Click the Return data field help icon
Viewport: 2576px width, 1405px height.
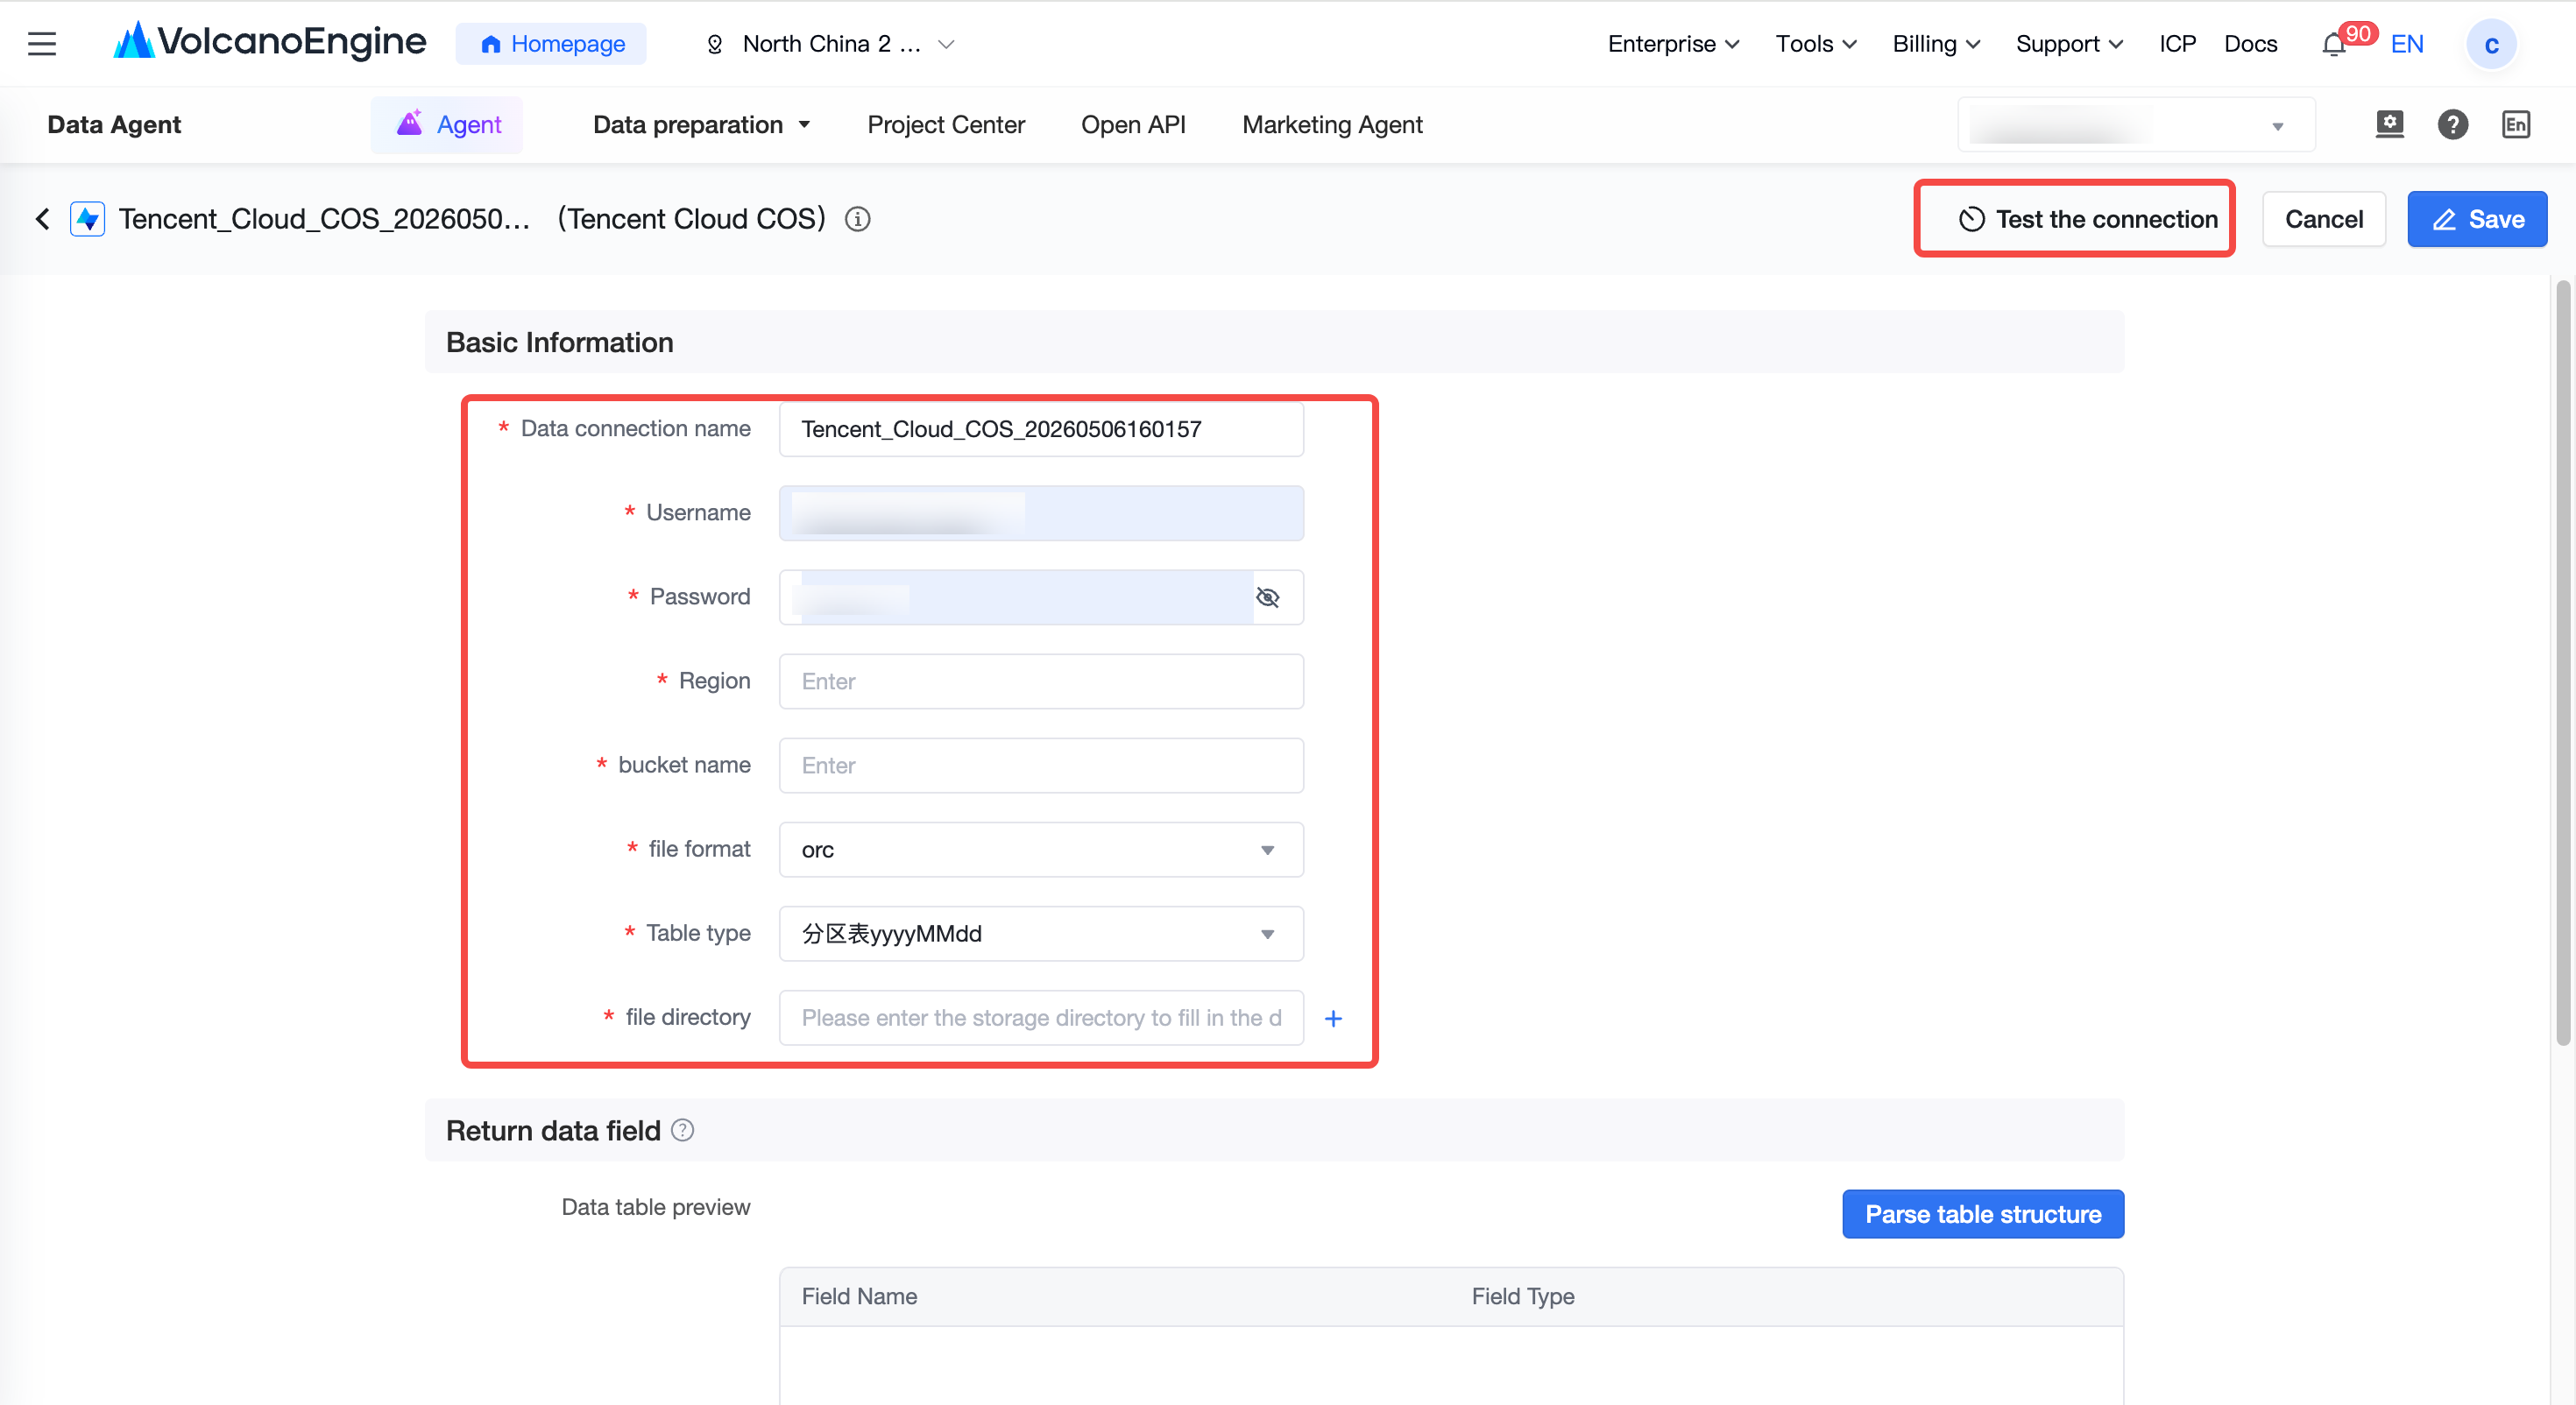pyautogui.click(x=682, y=1130)
